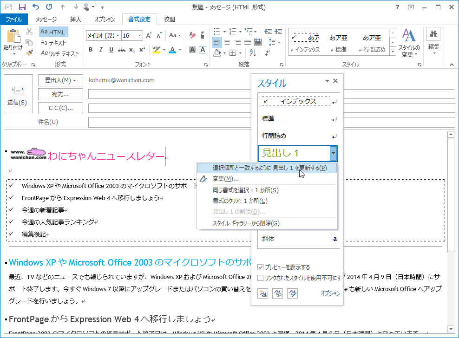The image size is (459, 338).
Task: Choose スタイル ギャラリーから削除(G) item
Action: coord(267,223)
